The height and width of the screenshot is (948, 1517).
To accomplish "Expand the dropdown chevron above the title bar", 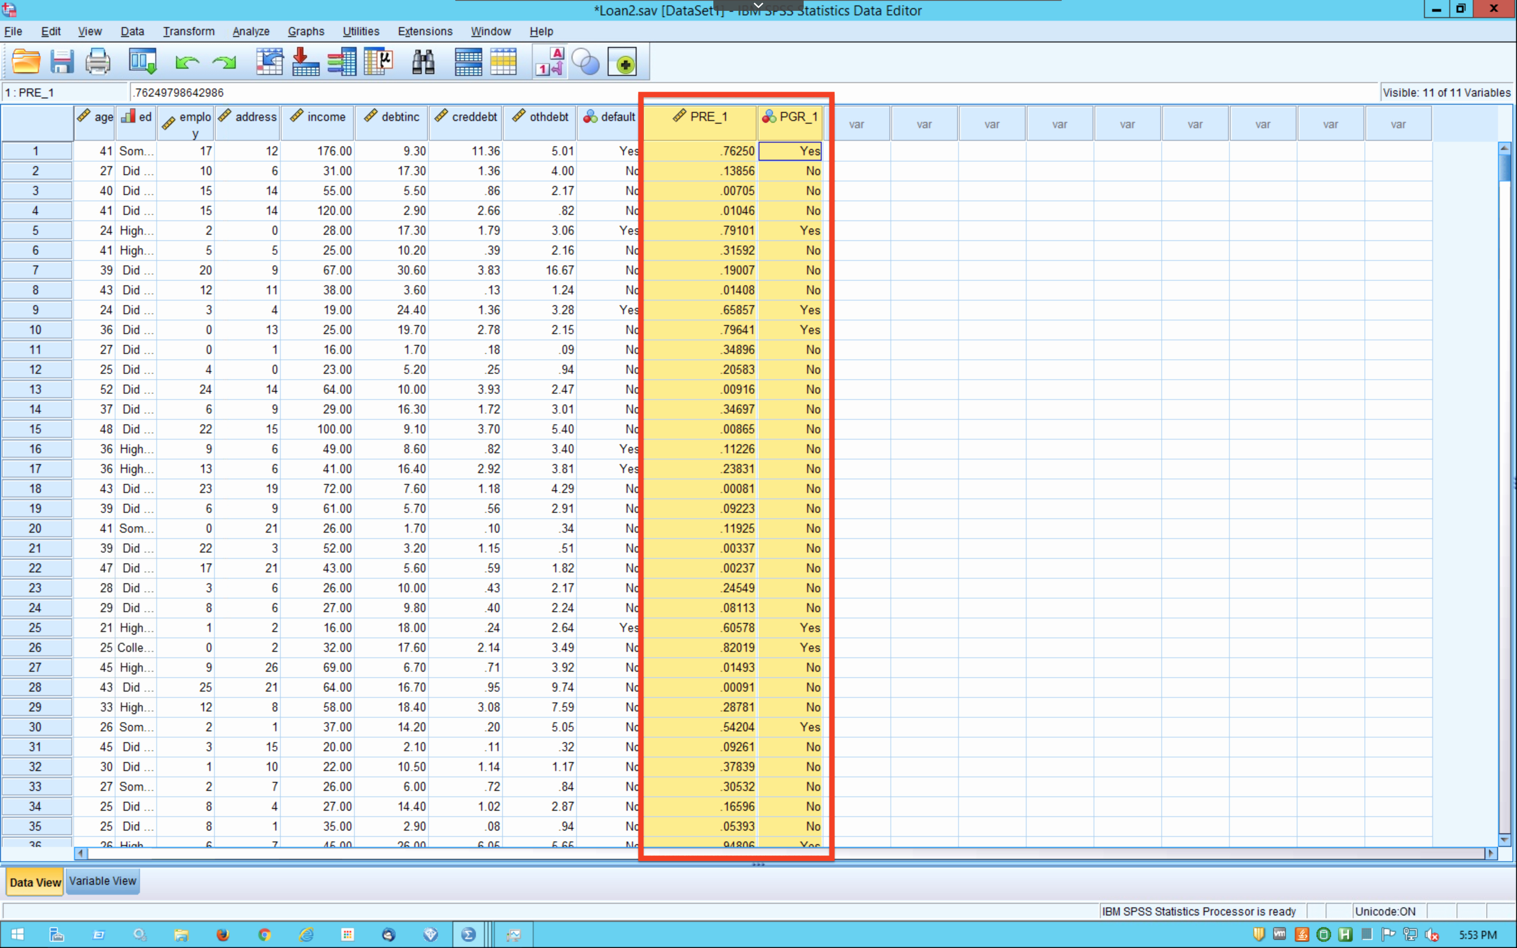I will click(x=758, y=5).
